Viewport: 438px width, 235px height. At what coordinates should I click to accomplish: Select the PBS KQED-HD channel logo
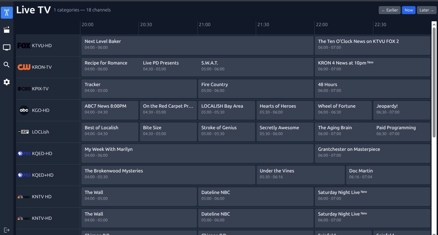[24, 153]
